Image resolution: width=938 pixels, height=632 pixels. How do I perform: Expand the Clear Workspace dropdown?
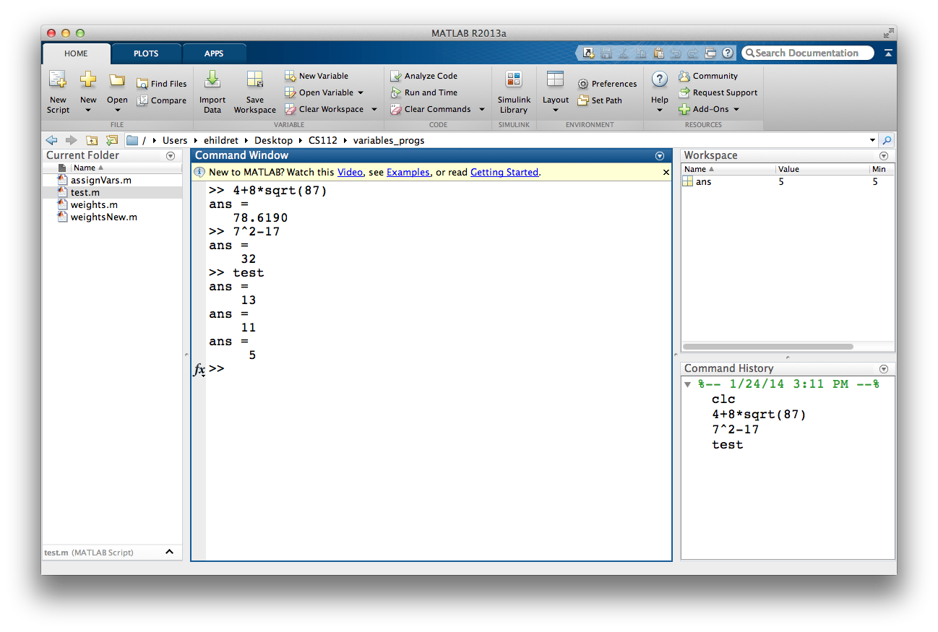pos(374,109)
